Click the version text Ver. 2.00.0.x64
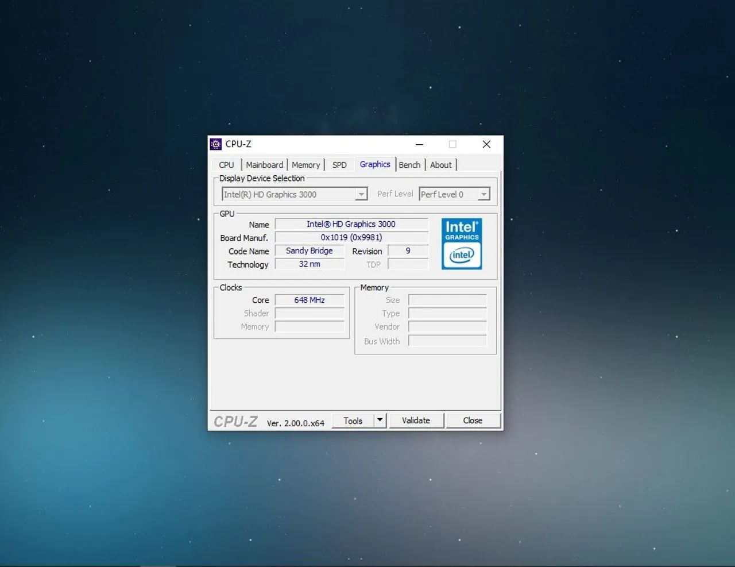 tap(296, 423)
